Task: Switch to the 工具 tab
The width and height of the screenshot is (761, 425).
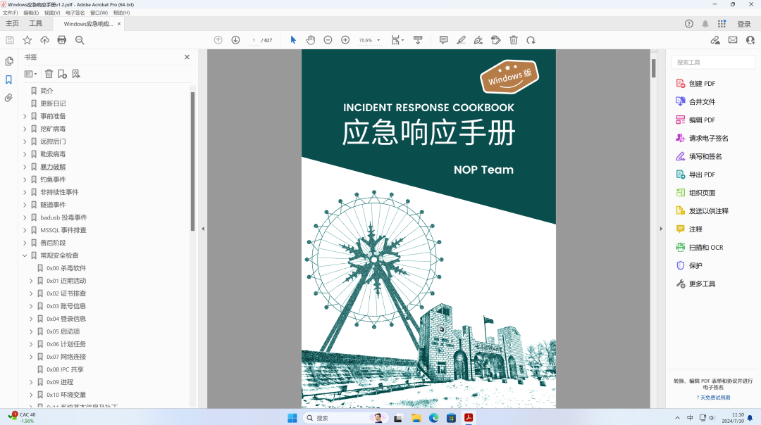Action: click(35, 23)
